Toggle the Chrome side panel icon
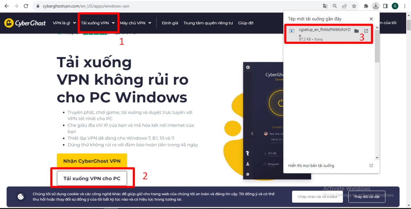Viewport: 411px width, 209px height. 385,6
